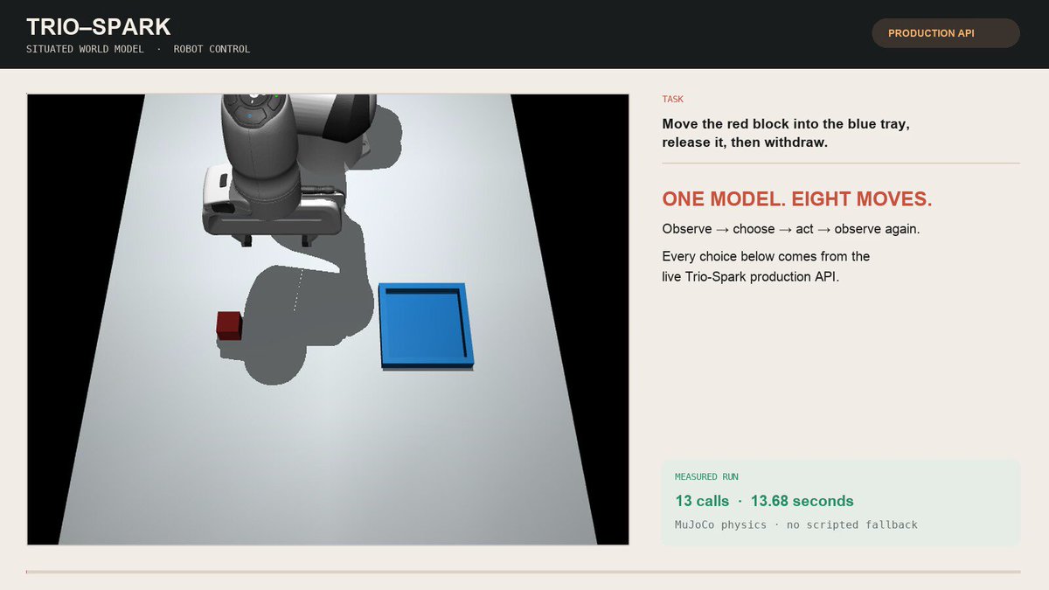The image size is (1049, 590).
Task: Click the robot gripper in the simulation view
Action: 271,205
